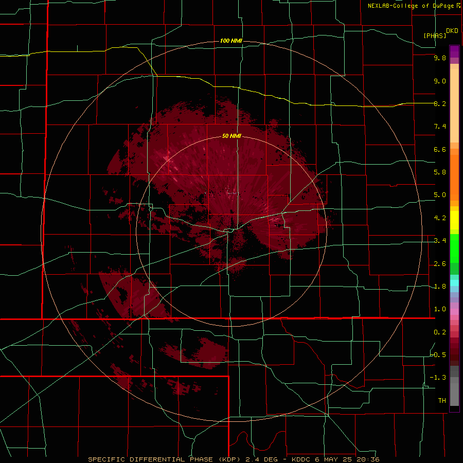The width and height of the screenshot is (463, 463).
Task: Click the 1.0 value on color scale
Action: (x=440, y=309)
